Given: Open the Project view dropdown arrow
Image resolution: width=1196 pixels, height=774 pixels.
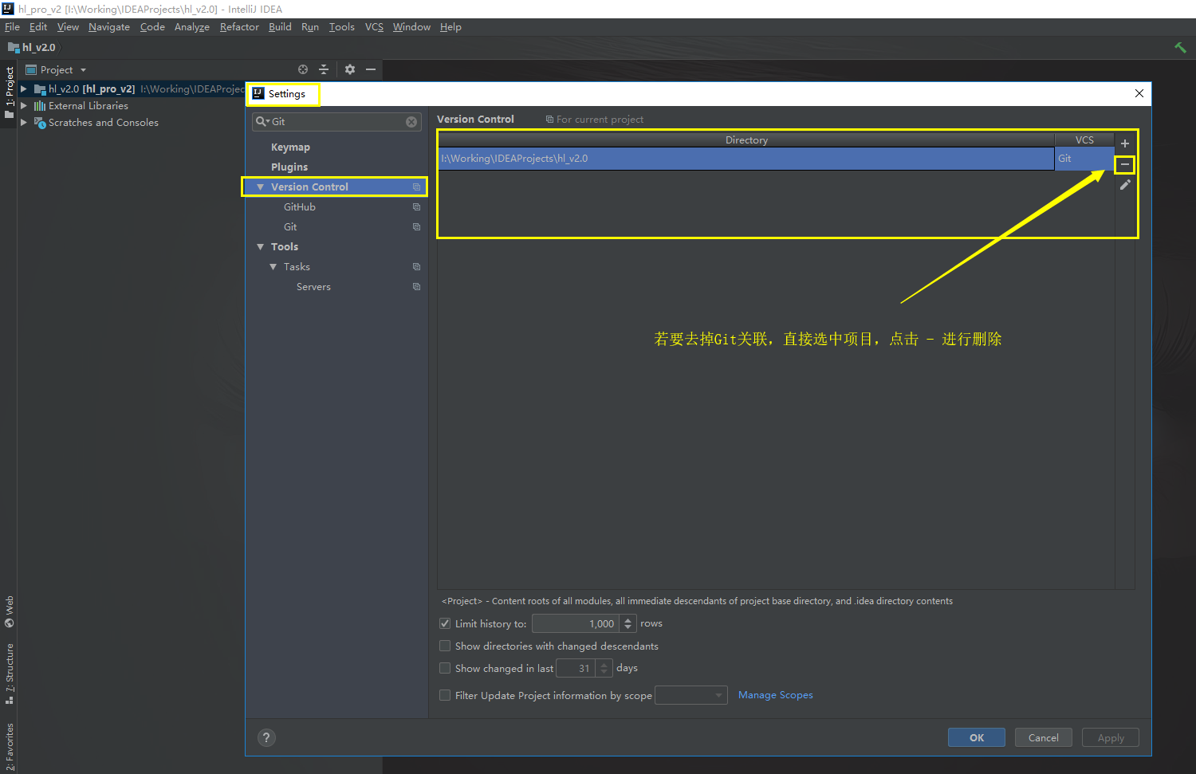Looking at the screenshot, I should pos(83,70).
